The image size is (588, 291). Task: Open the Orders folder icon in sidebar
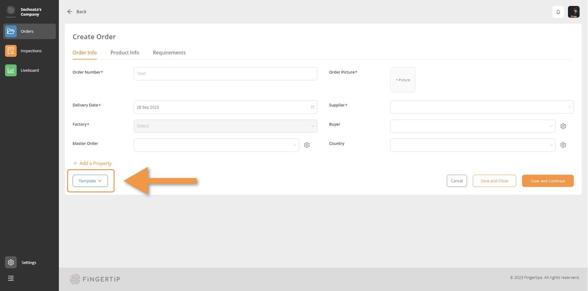(x=11, y=31)
